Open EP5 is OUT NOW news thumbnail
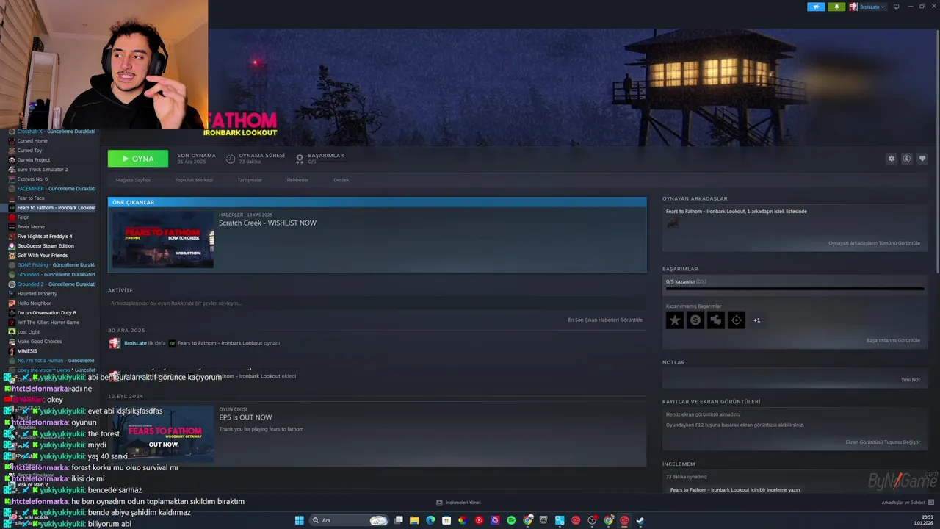This screenshot has width=940, height=529. (x=163, y=434)
